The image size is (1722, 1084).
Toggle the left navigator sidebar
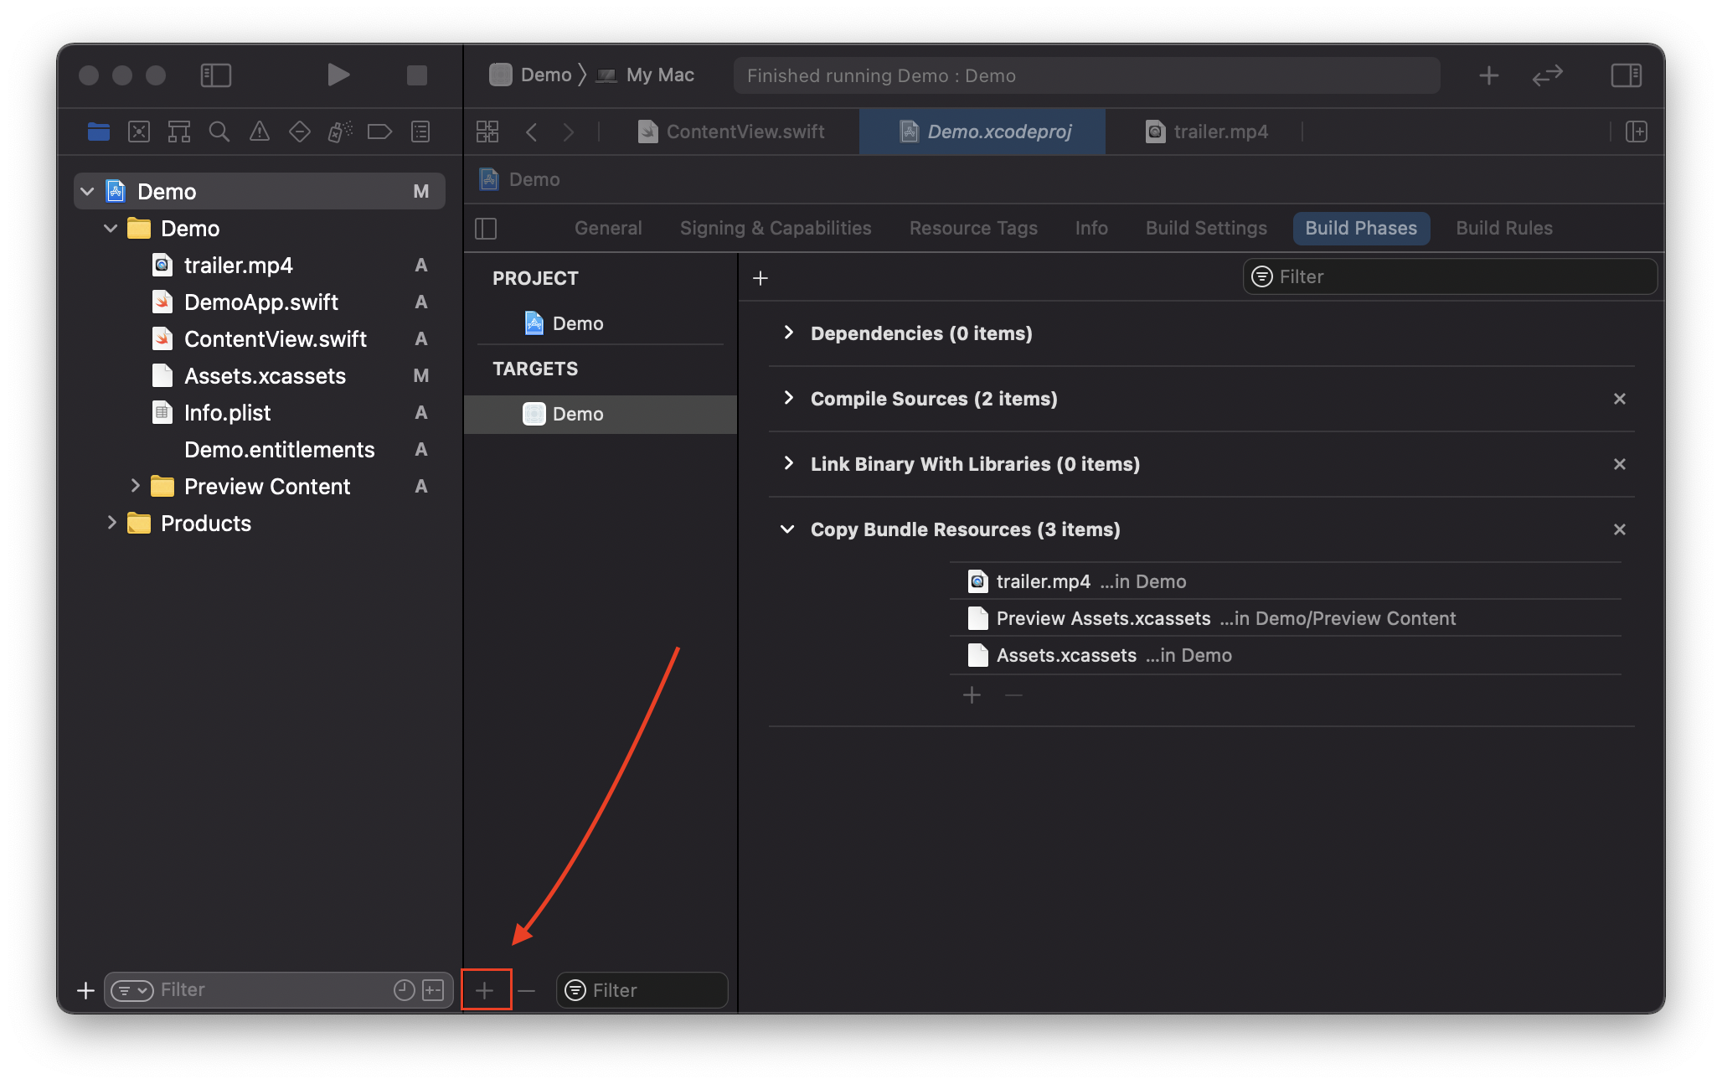(216, 75)
